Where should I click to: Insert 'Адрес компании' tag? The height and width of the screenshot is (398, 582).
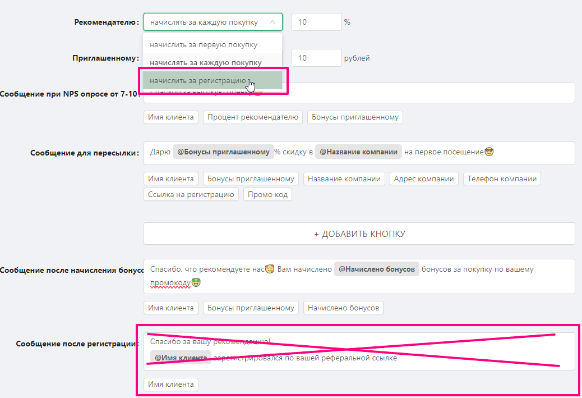(x=424, y=179)
